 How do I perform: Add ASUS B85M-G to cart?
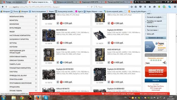tap(61, 62)
